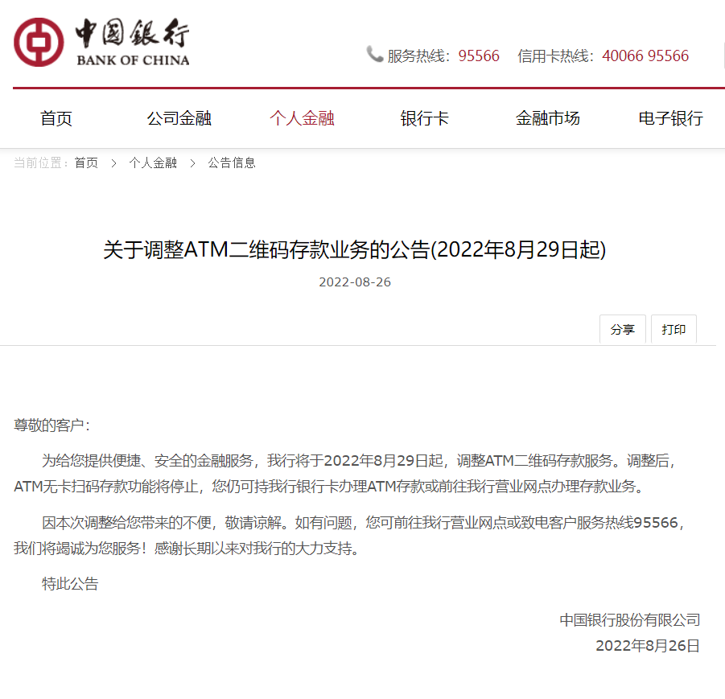This screenshot has width=725, height=699.
Task: Click the Bank of China logo
Action: (101, 42)
